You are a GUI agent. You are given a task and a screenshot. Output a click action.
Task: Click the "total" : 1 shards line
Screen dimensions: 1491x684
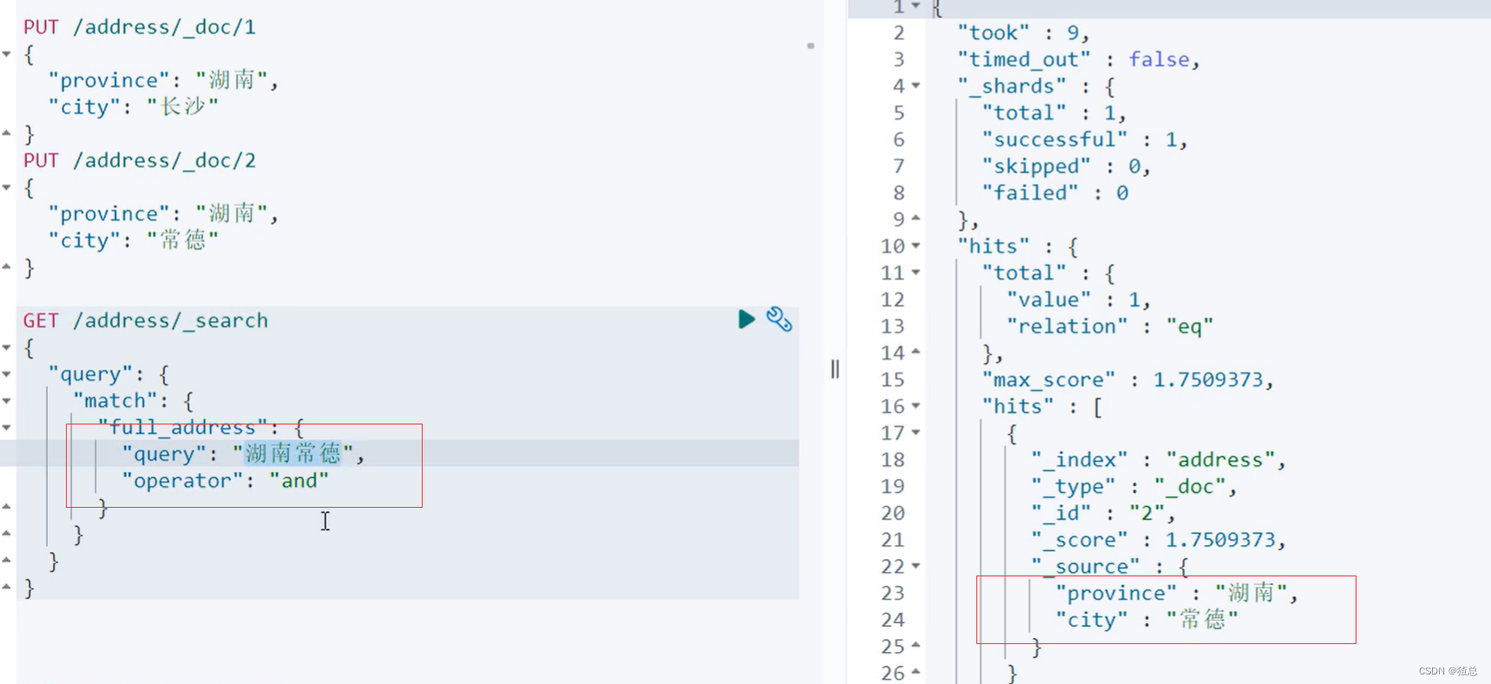point(1054,113)
